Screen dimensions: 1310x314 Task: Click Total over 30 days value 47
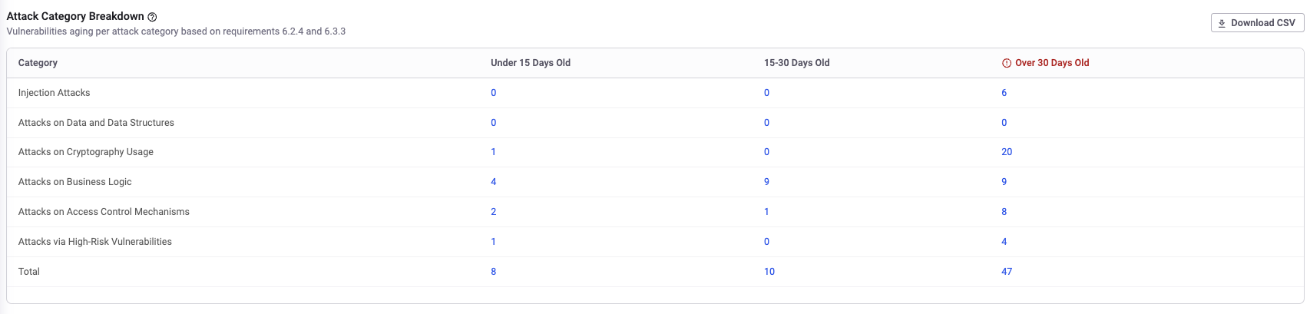[1007, 272]
